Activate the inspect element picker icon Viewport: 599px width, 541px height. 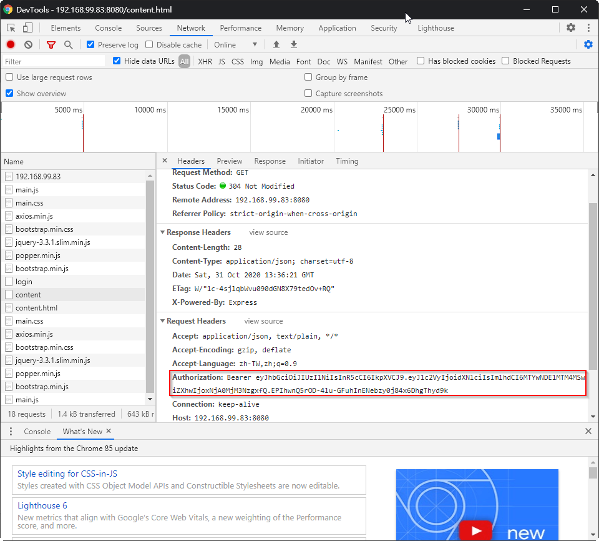pos(11,28)
